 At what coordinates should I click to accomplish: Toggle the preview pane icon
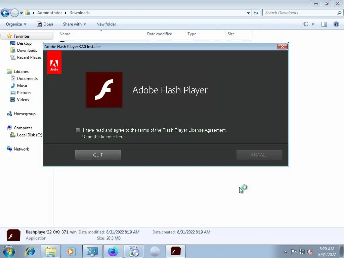point(324,24)
